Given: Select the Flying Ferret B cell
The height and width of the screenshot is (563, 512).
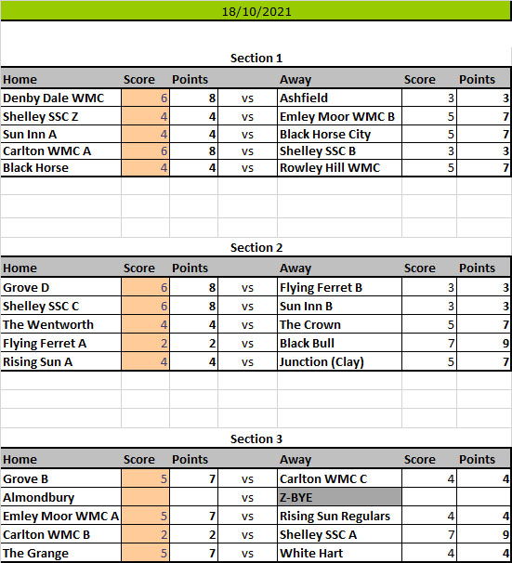Looking at the screenshot, I should click(x=339, y=287).
